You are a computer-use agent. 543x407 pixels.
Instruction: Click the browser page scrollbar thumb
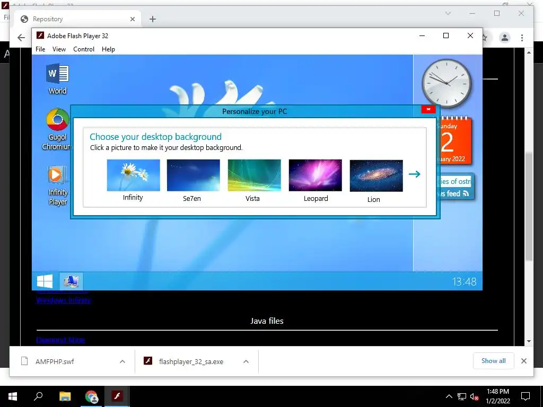529,206
